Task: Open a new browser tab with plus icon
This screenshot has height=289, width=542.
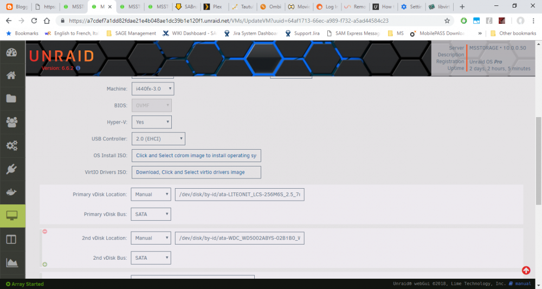Action: tap(462, 7)
